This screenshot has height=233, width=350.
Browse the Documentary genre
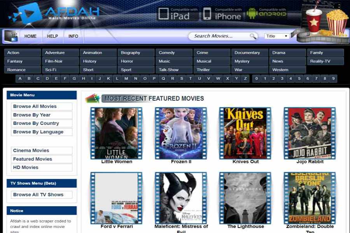(250, 53)
